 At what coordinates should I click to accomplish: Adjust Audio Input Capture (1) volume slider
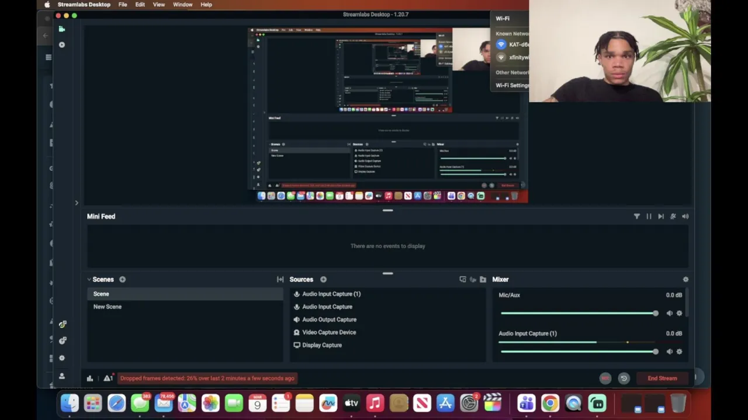click(x=579, y=352)
